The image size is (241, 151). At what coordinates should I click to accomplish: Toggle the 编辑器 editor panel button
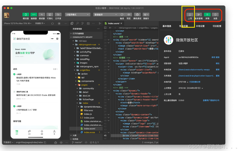point(34,15)
